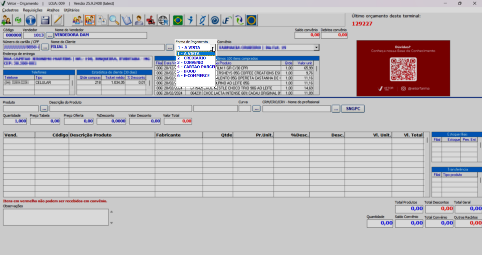Select '6 - E-COMMERCE' payment option
This screenshot has height=255, width=482.
[x=193, y=76]
